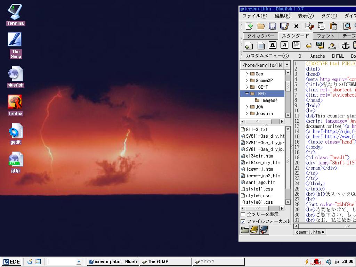Open the blue bookmarks book panel icon
The height and width of the screenshot is (267, 356).
264,229
